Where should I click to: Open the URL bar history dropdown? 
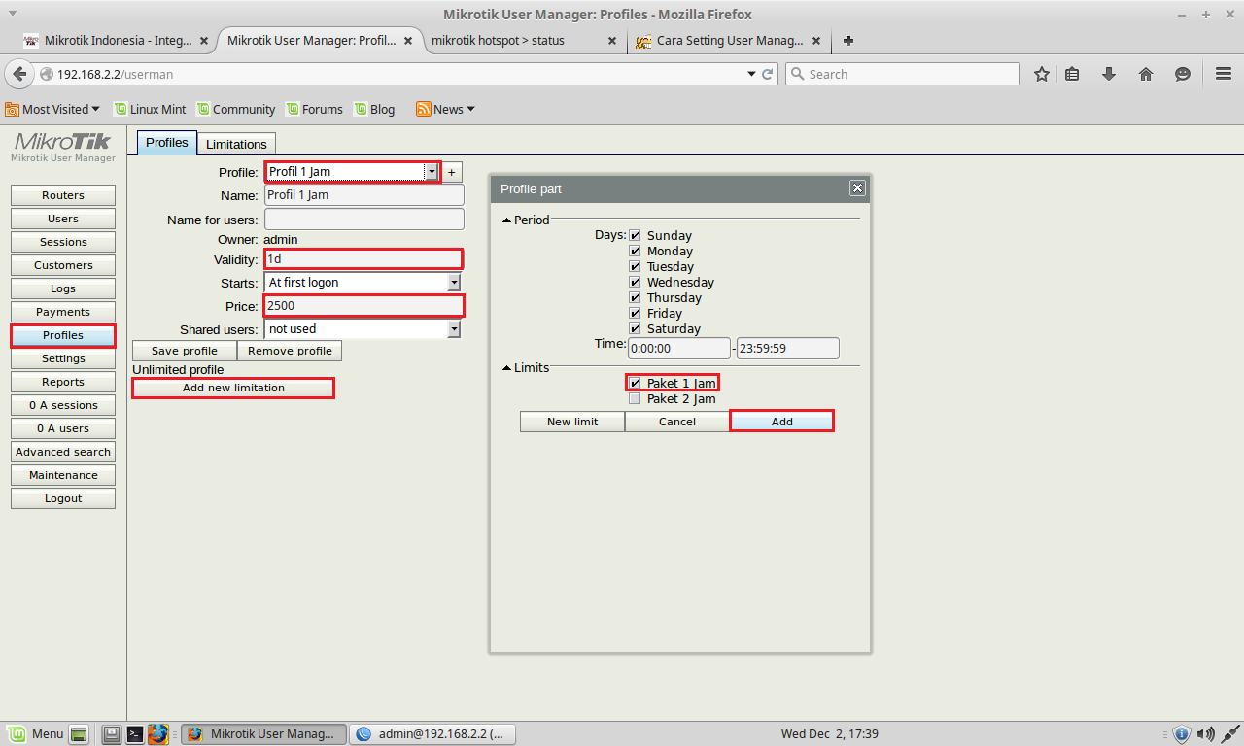751,74
